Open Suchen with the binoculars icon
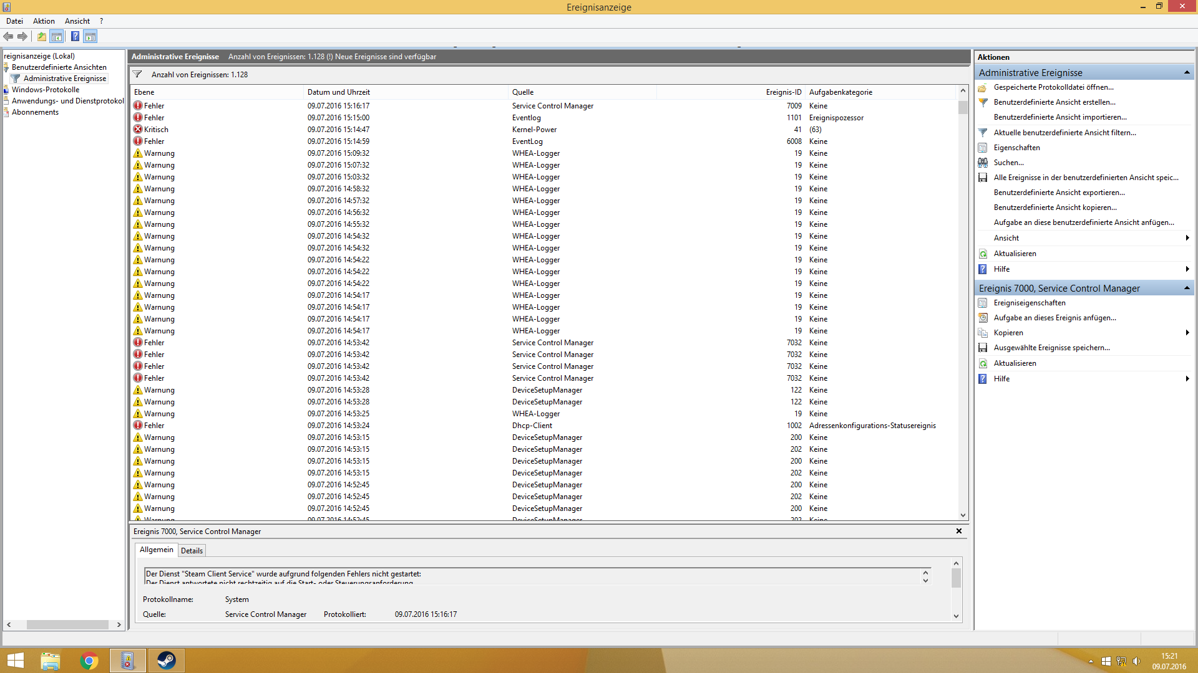 point(1008,163)
